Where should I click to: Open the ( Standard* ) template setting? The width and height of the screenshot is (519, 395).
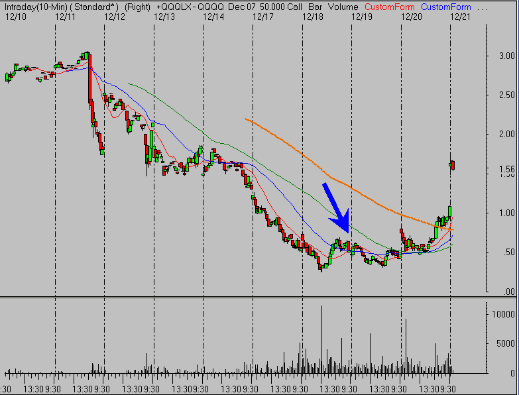pyautogui.click(x=94, y=7)
